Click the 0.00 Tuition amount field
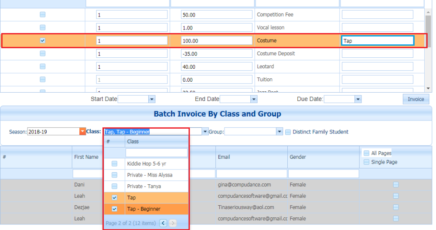 (x=217, y=80)
